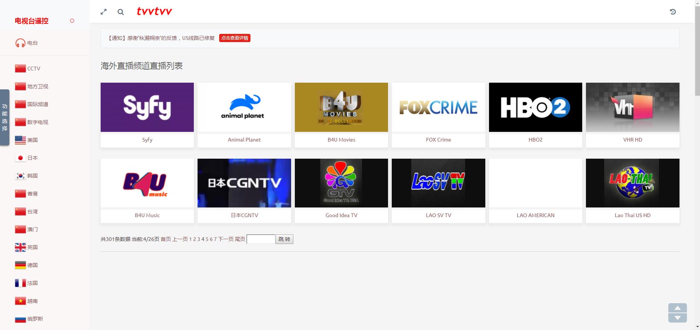
Task: Open the 功能选择 side tab
Action: (x=4, y=117)
